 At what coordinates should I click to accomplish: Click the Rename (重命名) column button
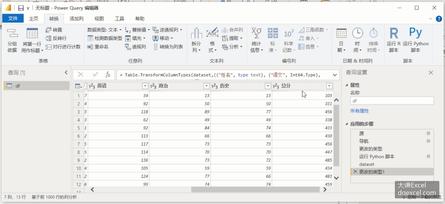[x=98, y=47]
